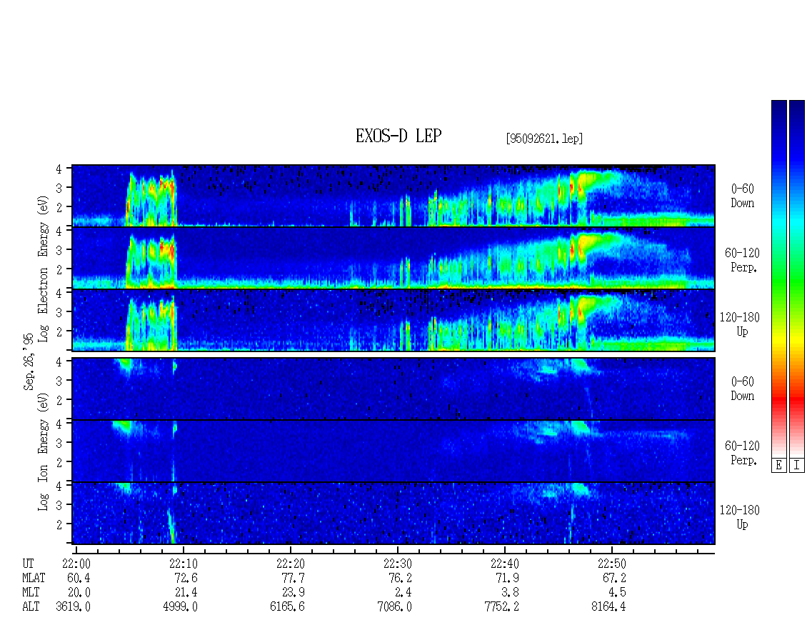Click ALT value 8164.4

point(608,607)
